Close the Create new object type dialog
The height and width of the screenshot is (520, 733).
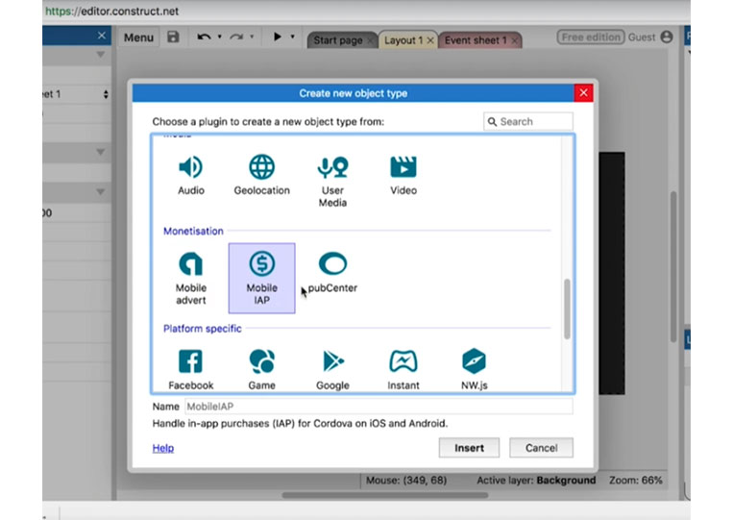[x=583, y=93]
